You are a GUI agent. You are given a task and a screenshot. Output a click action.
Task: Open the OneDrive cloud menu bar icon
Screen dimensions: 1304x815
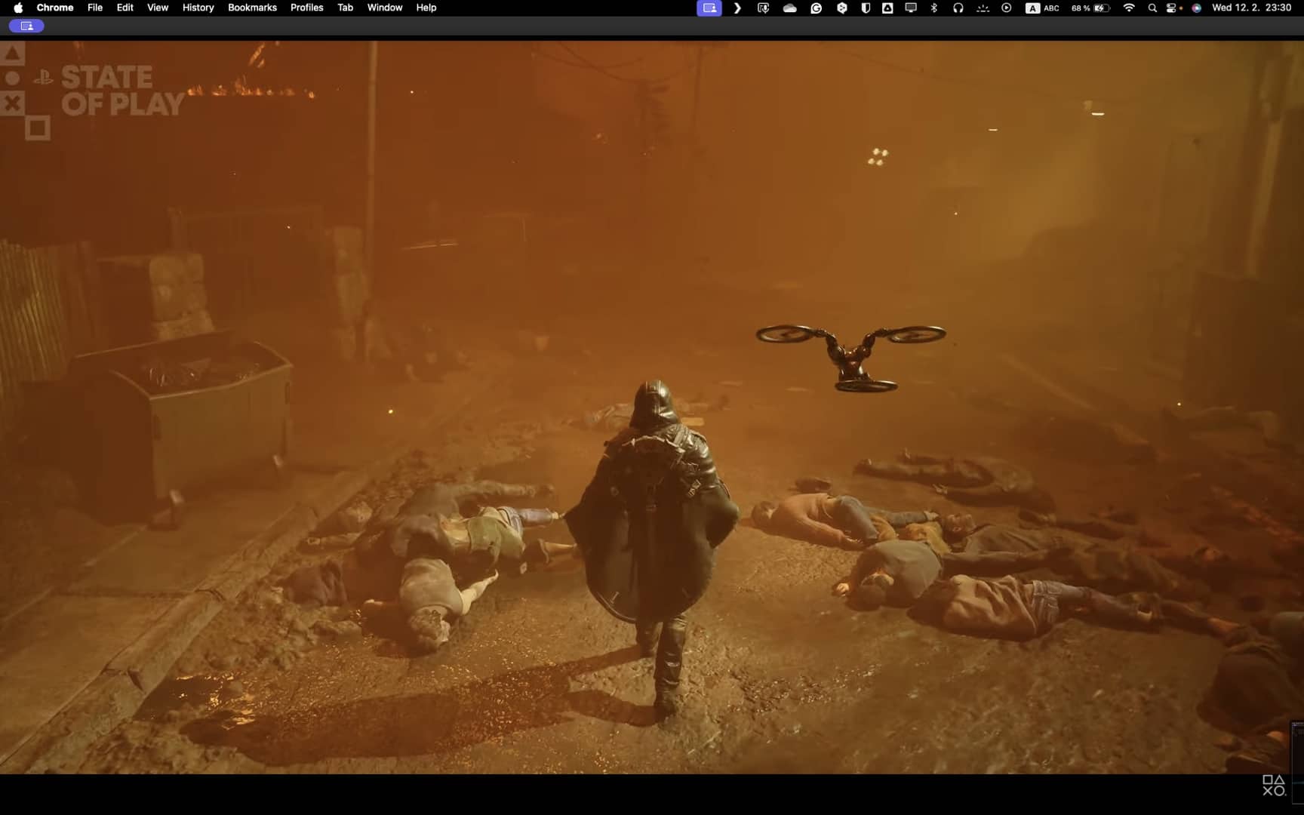pyautogui.click(x=790, y=8)
